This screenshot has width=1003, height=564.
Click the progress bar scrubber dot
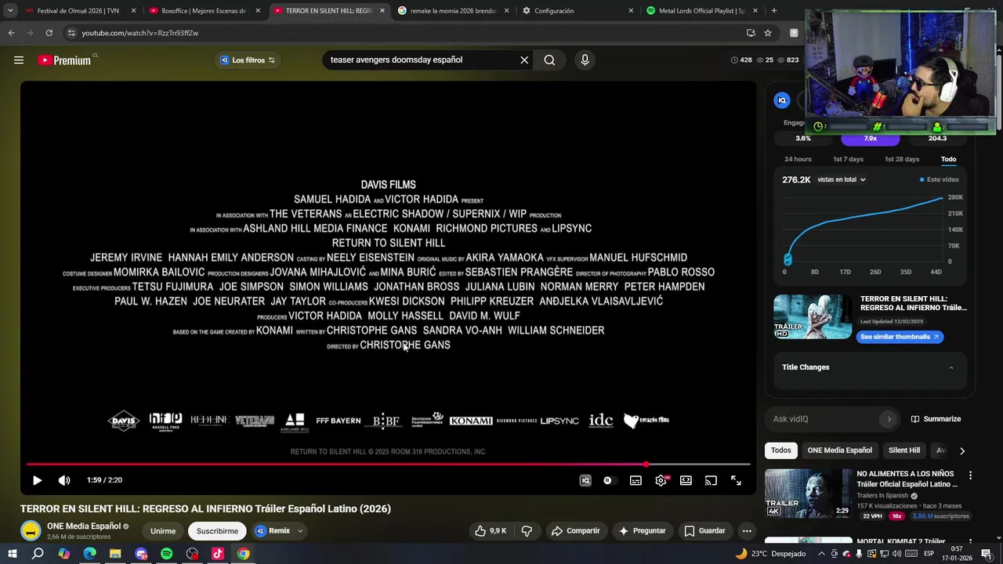pyautogui.click(x=646, y=465)
